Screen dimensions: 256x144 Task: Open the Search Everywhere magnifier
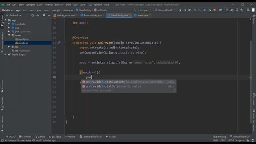(x=248, y=10)
